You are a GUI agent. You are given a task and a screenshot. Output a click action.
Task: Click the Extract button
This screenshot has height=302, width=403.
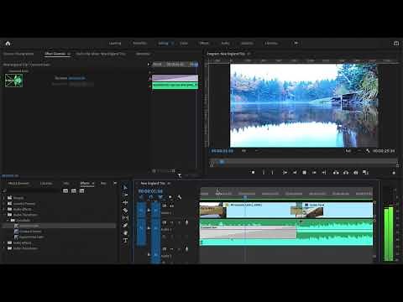point(346,173)
